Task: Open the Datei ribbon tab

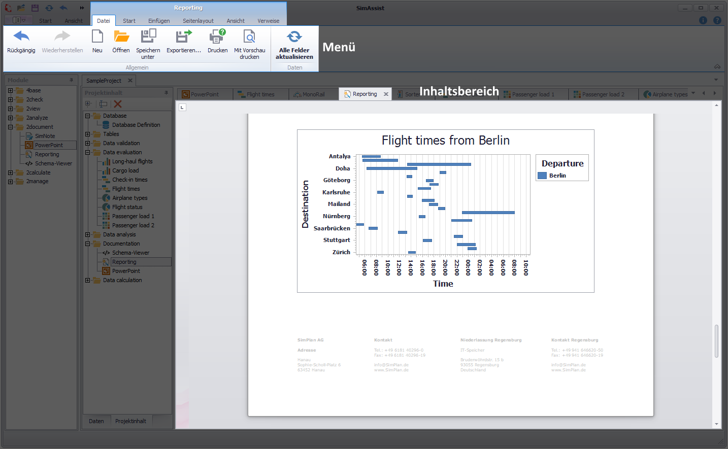Action: [x=104, y=21]
